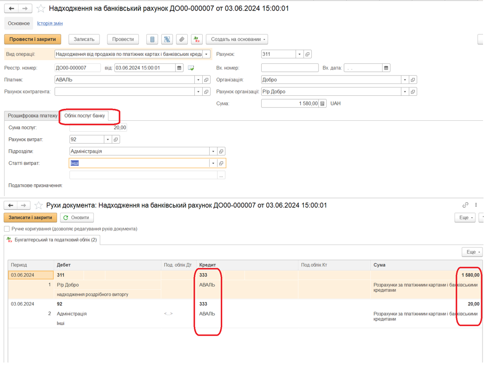Image resolution: width=493 pixels, height=369 pixels.
Task: Click the calendar icon beside document date
Action: [179, 68]
